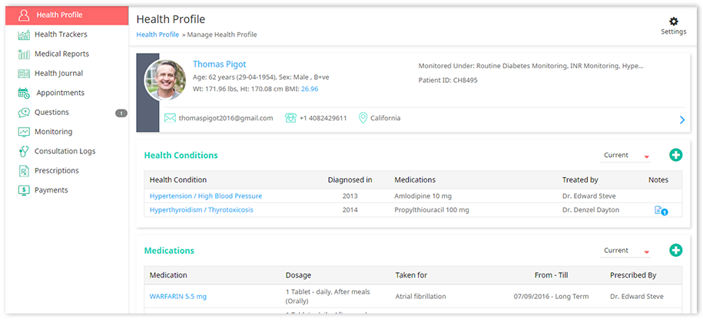Open Questions in the sidebar menu
The height and width of the screenshot is (322, 703).
(51, 113)
